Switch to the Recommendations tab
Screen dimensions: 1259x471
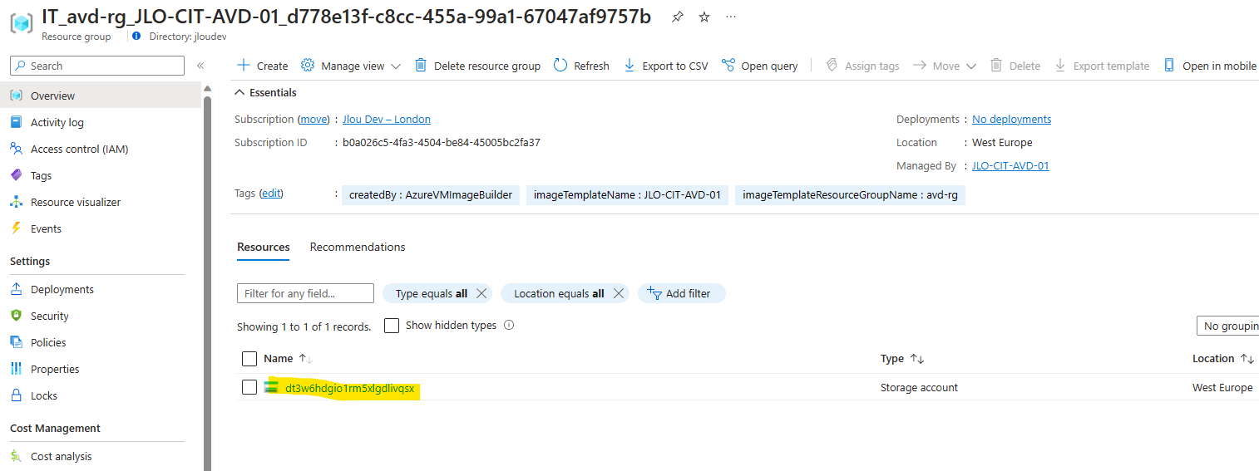click(358, 247)
